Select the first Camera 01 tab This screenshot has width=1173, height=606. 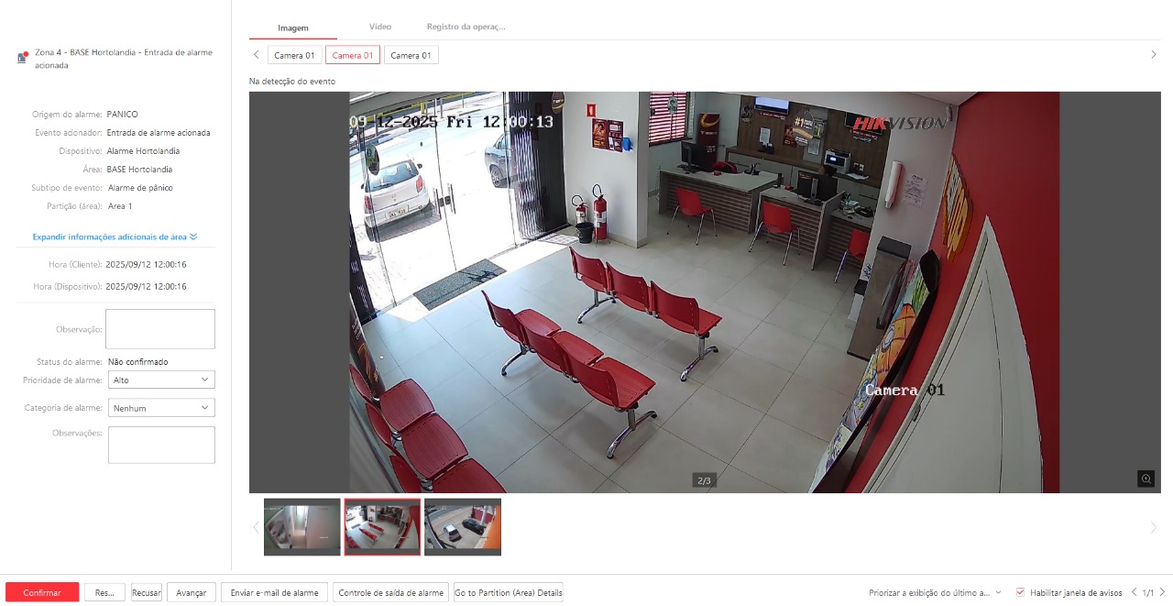pyautogui.click(x=294, y=55)
